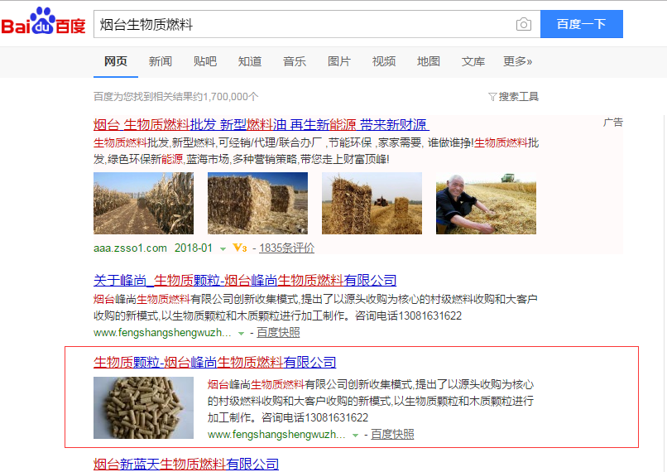This screenshot has width=667, height=472.
Task: Expand arrow beside first fengshang URL
Action: pos(241,334)
